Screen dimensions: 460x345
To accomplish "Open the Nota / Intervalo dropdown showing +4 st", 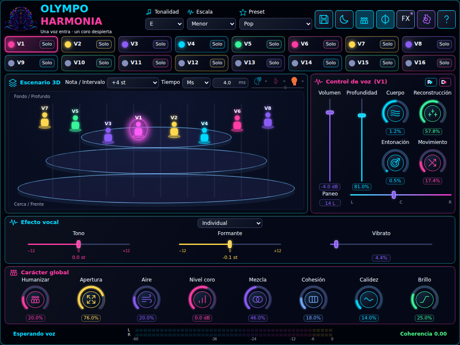I will point(133,83).
